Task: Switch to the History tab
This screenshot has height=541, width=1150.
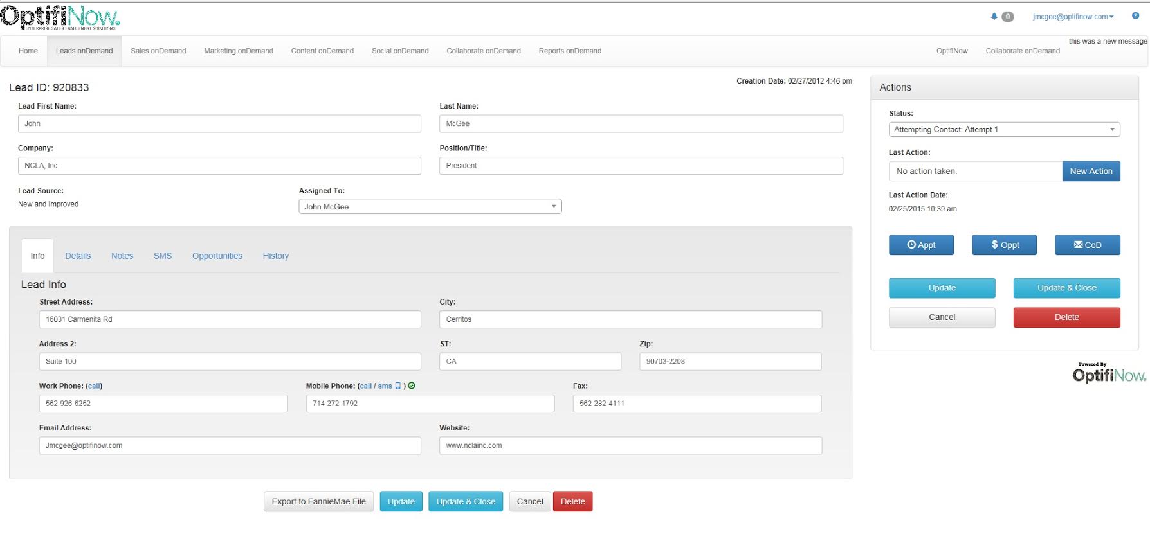Action: click(276, 256)
